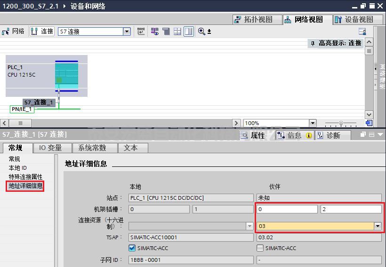Click the 连接 (Connections) toolbar button
This screenshot has height=267, width=386.
pyautogui.click(x=42, y=31)
